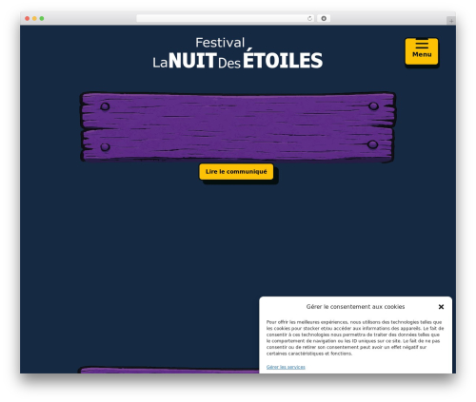Viewport: 476px width, 402px height.
Task: Reload the page with the refresh icon
Action: pos(309,18)
